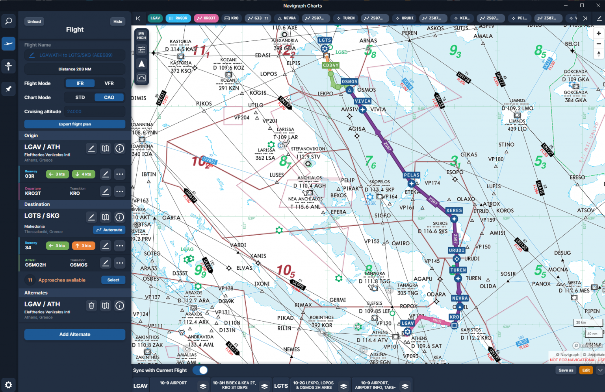Screen dimensions: 605x392
Task: Open the search sidebar icon
Action: pos(8,21)
